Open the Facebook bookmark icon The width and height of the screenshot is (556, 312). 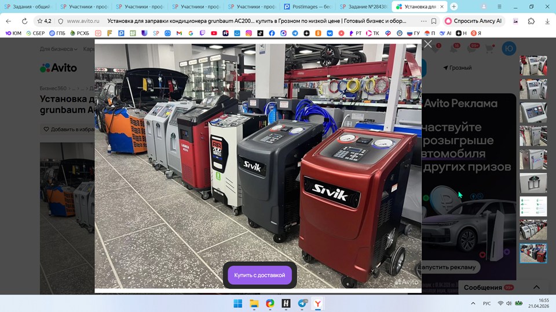click(x=272, y=34)
